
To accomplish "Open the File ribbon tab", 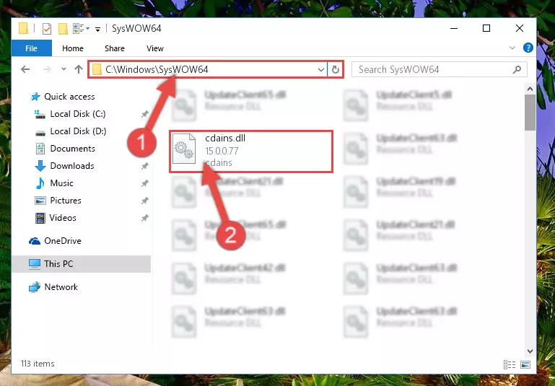I will point(31,48).
